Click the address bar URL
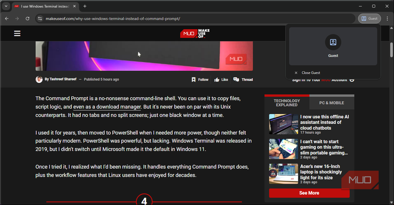Image resolution: width=394 pixels, height=205 pixels. point(113,19)
